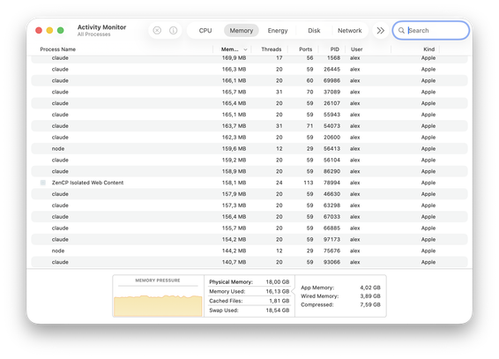499x359 pixels.
Task: Select node process with PID 75676
Action: coord(249,251)
